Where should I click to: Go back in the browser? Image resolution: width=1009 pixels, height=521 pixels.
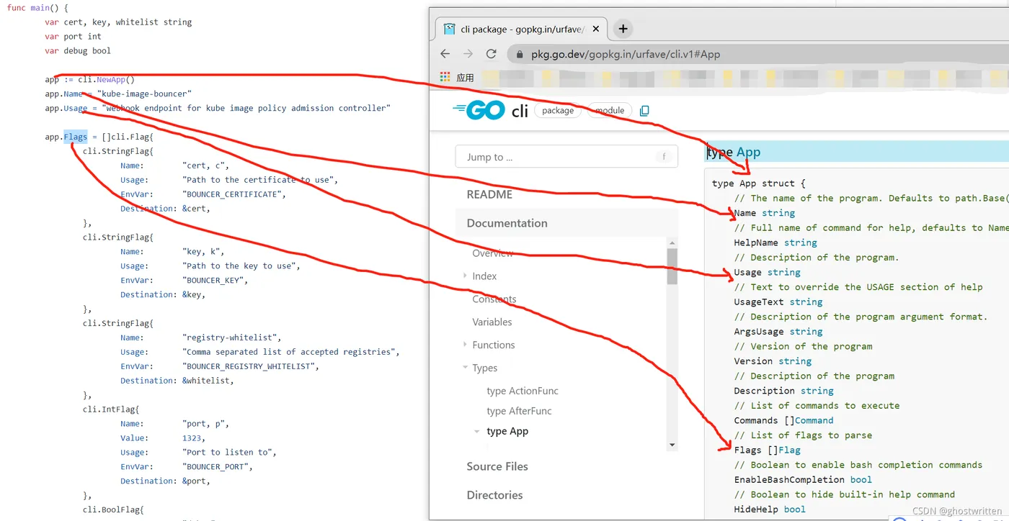445,54
